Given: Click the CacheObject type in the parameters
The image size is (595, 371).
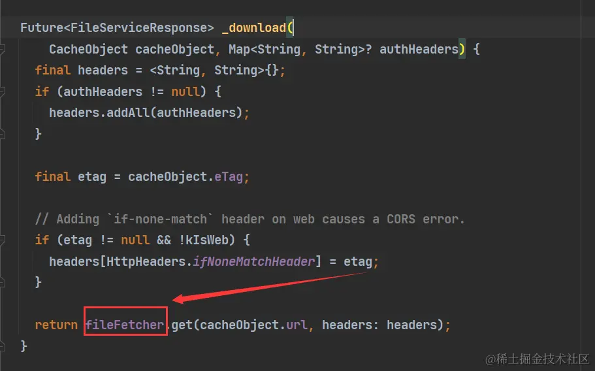Looking at the screenshot, I should pos(88,50).
